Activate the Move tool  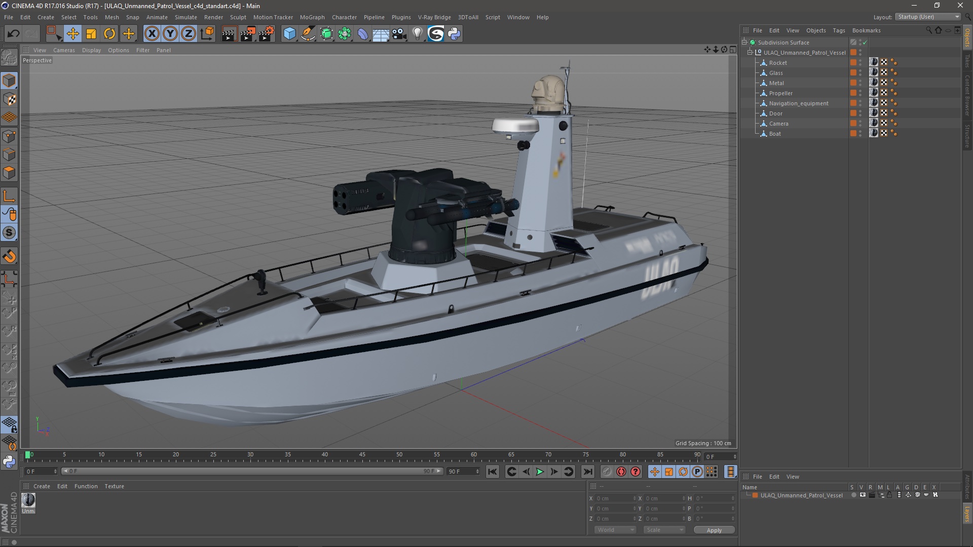point(72,34)
